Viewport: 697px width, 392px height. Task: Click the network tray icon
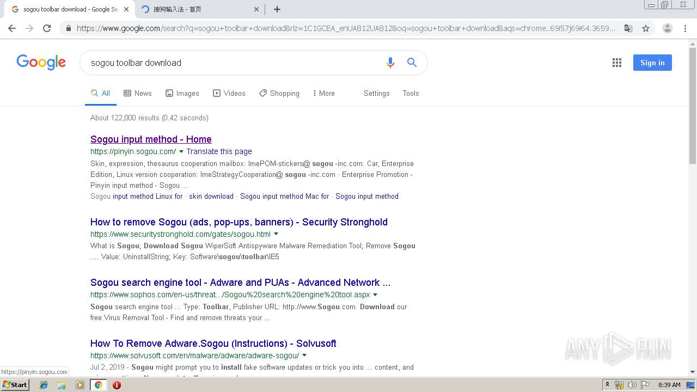point(619,385)
